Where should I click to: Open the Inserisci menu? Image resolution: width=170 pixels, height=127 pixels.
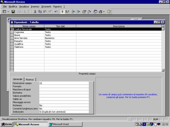(x=35, y=7)
